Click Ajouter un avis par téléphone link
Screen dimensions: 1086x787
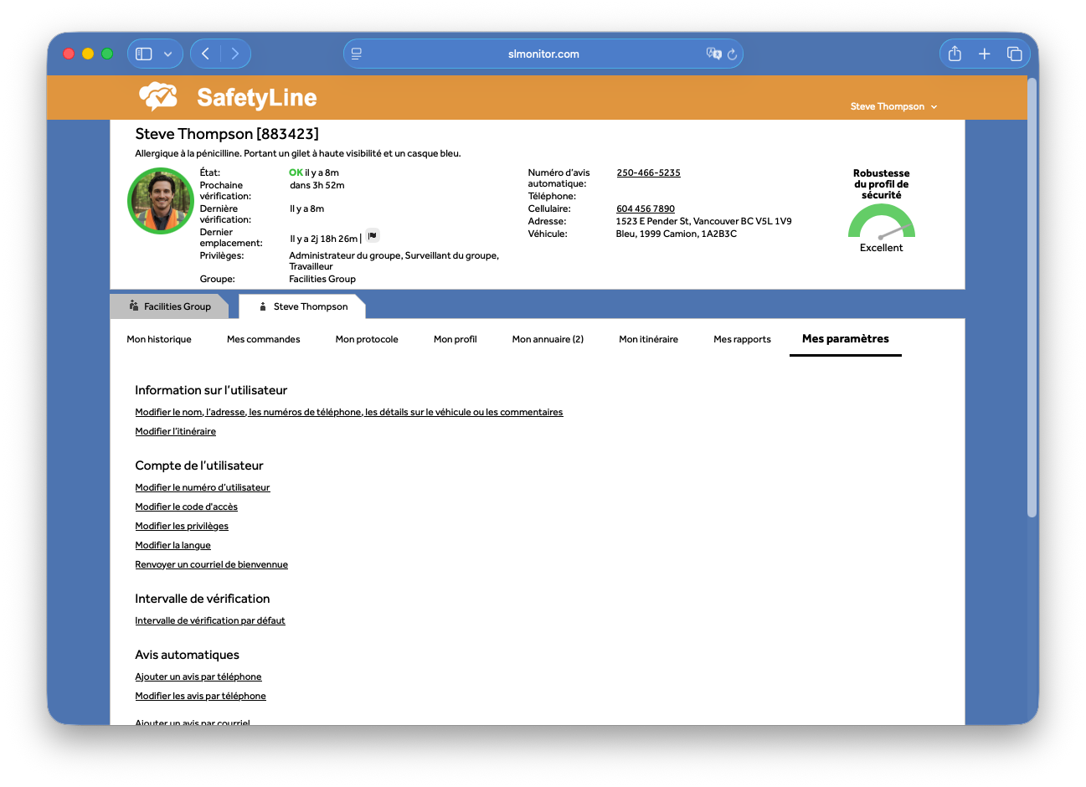pos(198,676)
